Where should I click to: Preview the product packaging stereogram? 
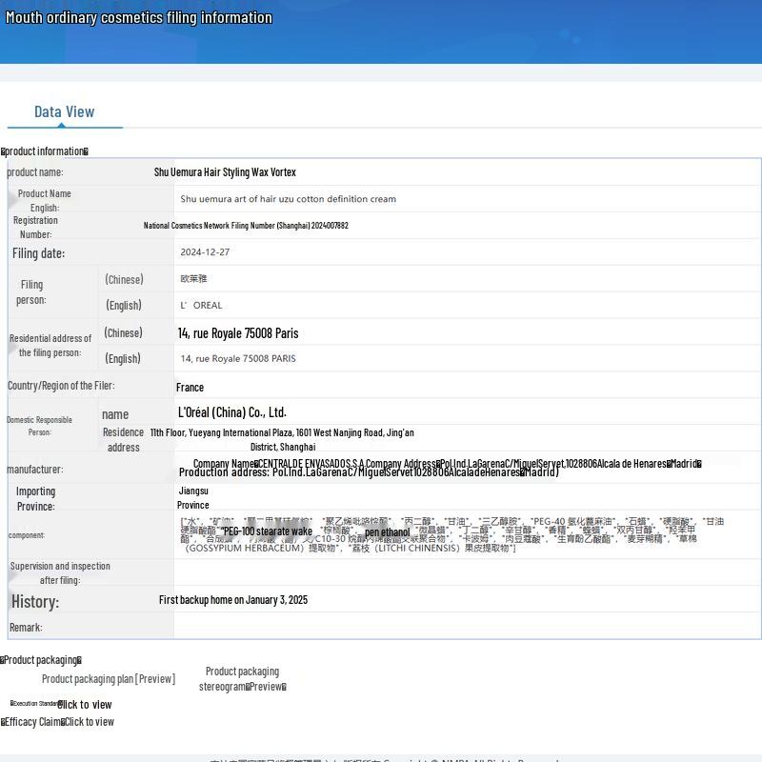click(242, 679)
